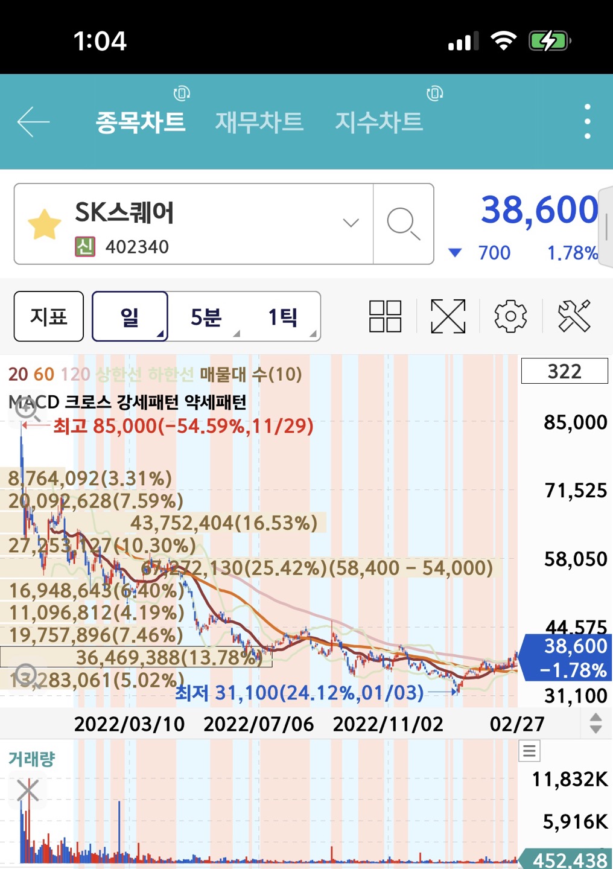Zoom in the chart with magnifier plus
The image size is (613, 869).
click(x=27, y=410)
